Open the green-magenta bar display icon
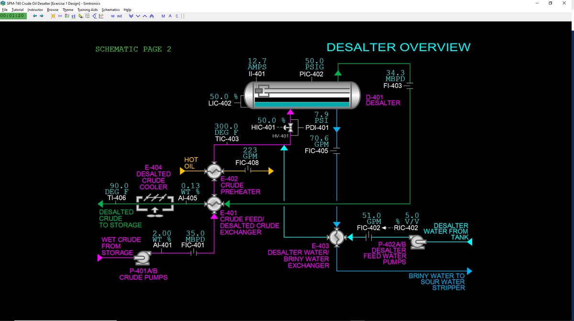 coord(67,16)
